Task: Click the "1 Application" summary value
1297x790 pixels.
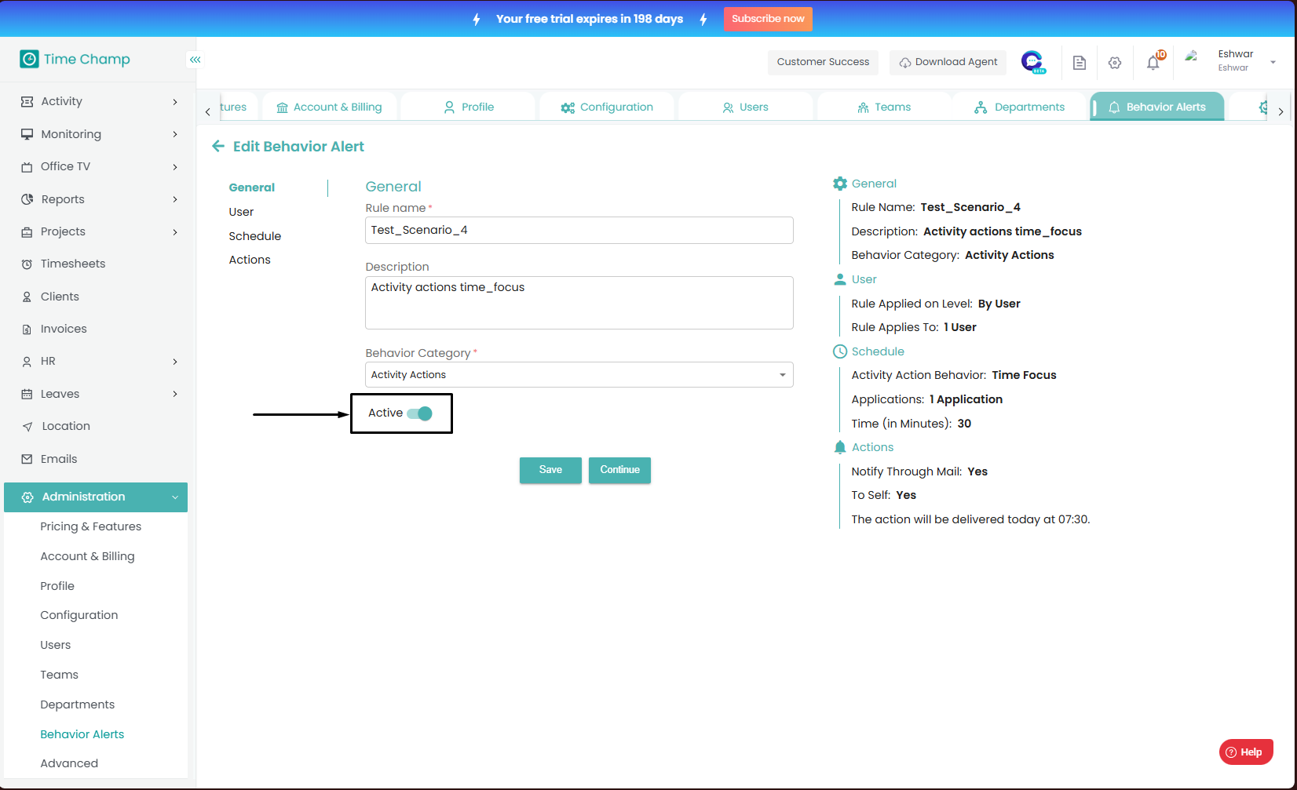Action: (966, 400)
